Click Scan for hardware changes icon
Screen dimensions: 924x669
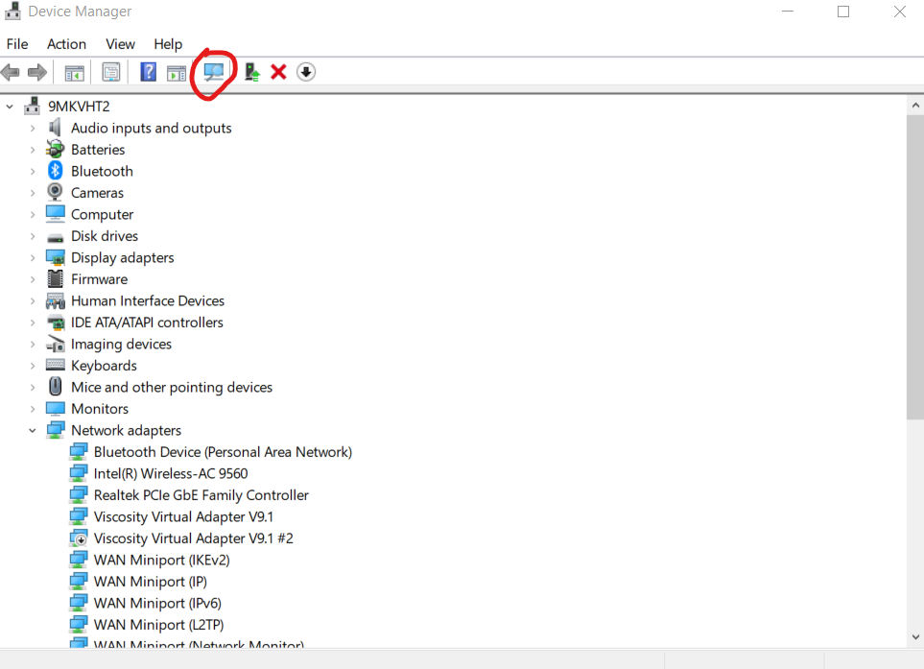coord(213,72)
